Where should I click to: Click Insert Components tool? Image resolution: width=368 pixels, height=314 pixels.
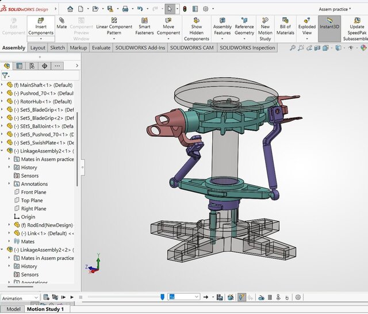(41, 26)
